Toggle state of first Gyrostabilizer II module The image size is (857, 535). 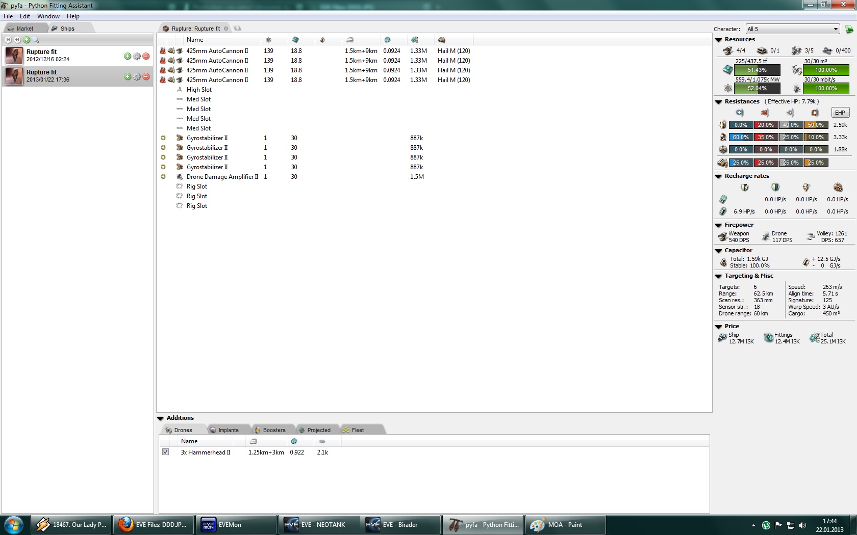[x=163, y=138]
